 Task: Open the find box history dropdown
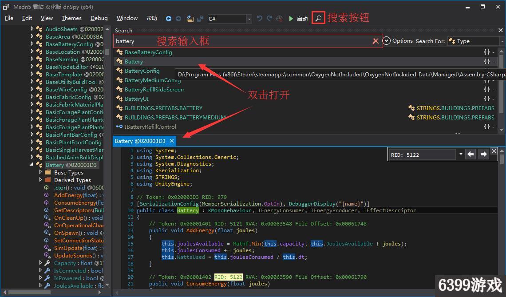click(460, 154)
